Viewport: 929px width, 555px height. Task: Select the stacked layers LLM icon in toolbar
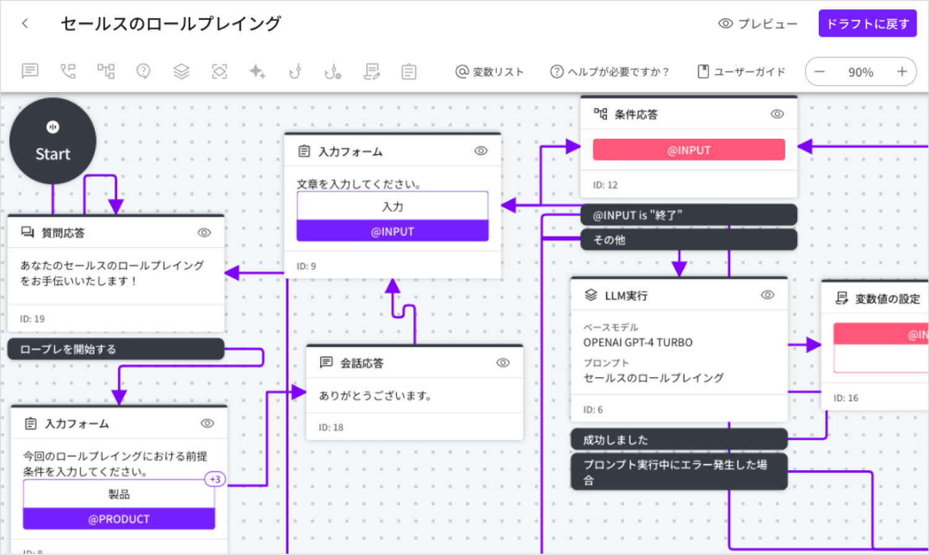[x=181, y=71]
